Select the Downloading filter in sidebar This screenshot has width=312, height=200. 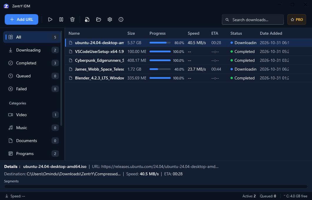tap(32, 50)
